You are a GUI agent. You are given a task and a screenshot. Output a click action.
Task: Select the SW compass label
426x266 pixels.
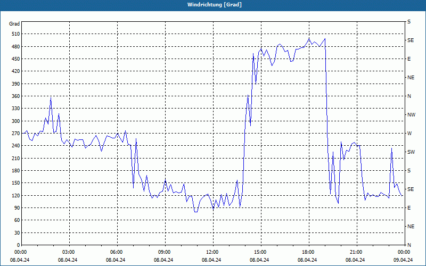[411, 152]
